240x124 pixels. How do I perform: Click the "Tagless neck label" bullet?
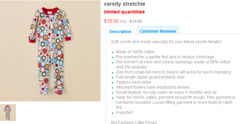point(133,82)
